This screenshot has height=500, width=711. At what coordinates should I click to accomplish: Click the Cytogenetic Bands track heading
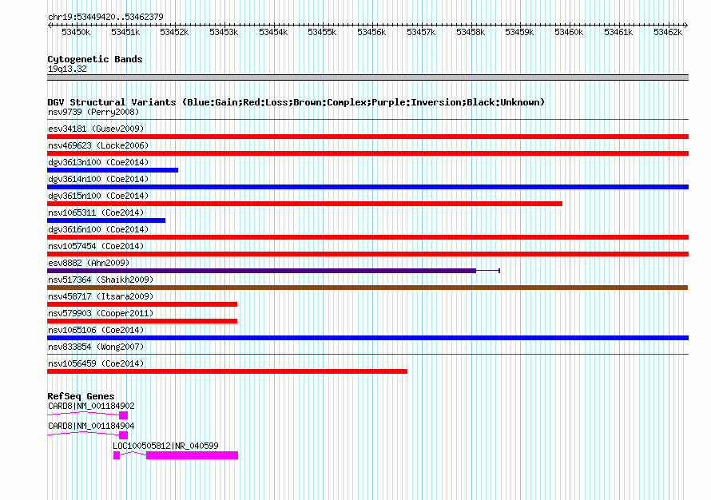tap(95, 59)
